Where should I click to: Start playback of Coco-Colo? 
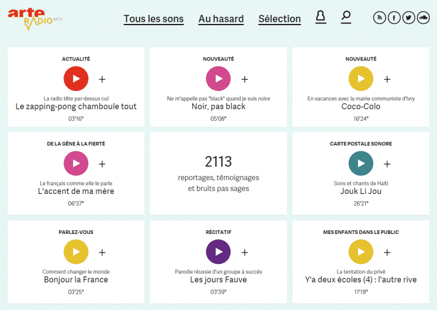pyautogui.click(x=360, y=79)
